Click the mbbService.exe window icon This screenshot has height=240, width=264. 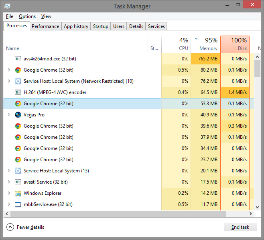click(18, 204)
